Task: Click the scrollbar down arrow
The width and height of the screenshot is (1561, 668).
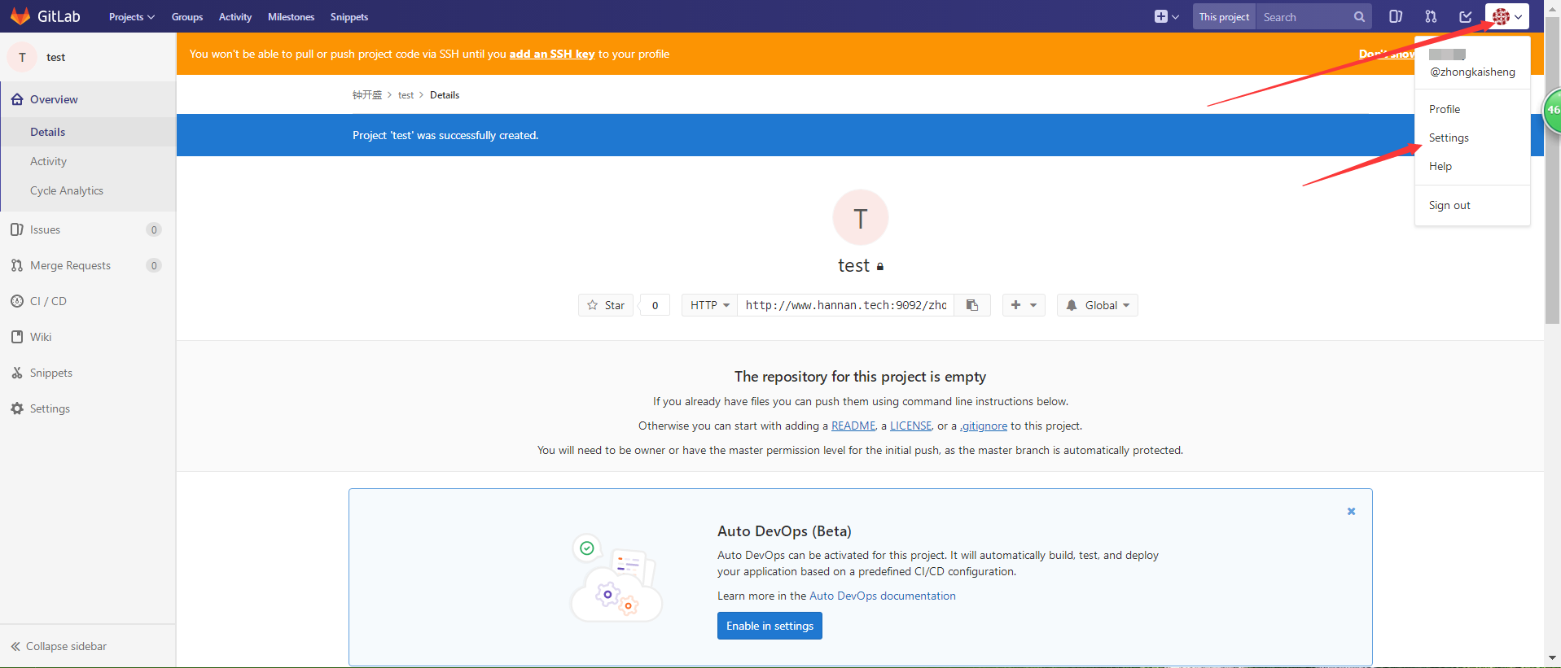Action: 1552,658
